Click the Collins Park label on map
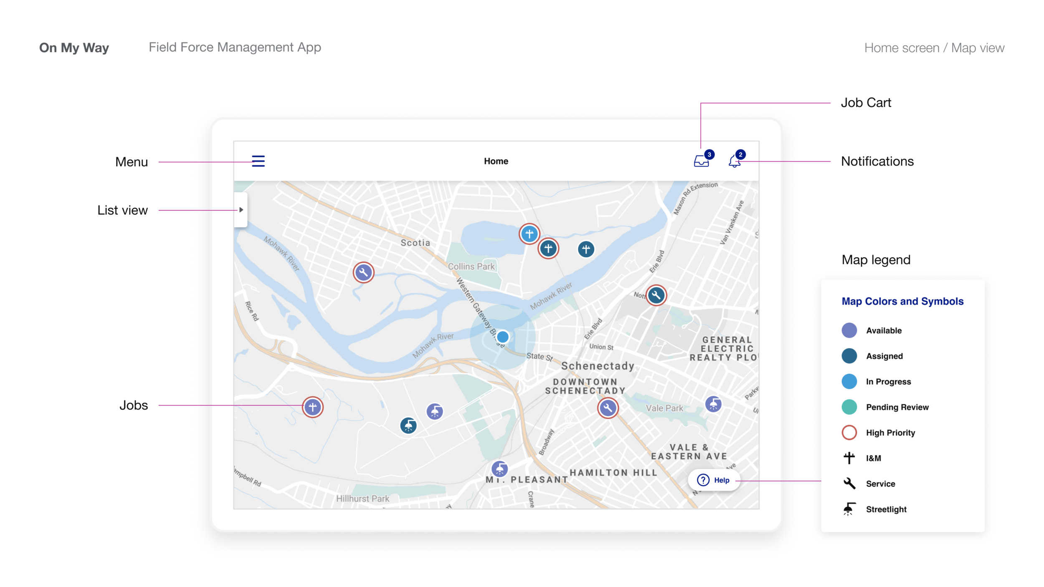The height and width of the screenshot is (587, 1044). [471, 266]
